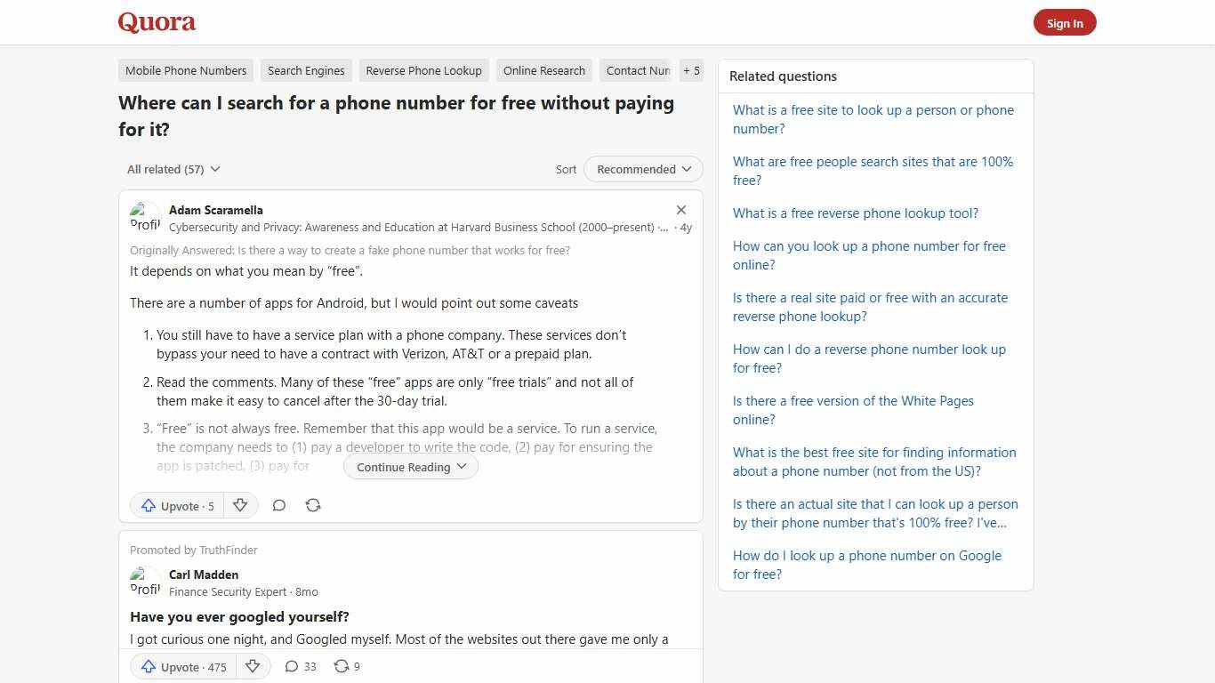Click the Sign In button
Image resolution: width=1215 pixels, height=683 pixels.
1065,22
